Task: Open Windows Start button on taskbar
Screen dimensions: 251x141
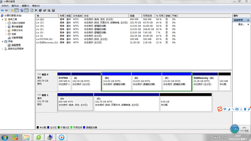Action: 5,137
